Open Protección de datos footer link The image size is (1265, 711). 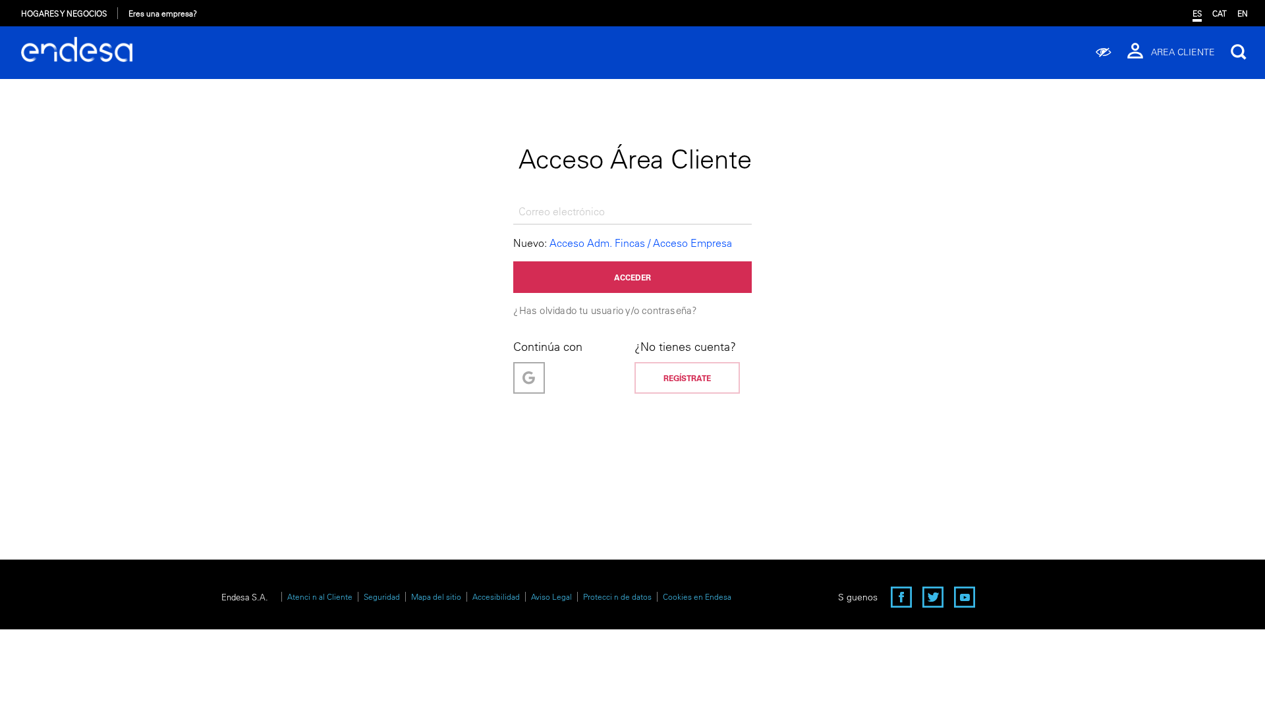point(617,597)
